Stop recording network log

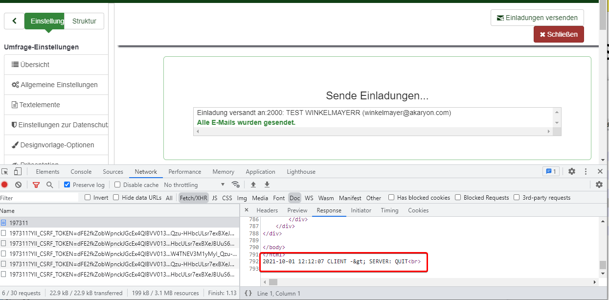click(4, 185)
